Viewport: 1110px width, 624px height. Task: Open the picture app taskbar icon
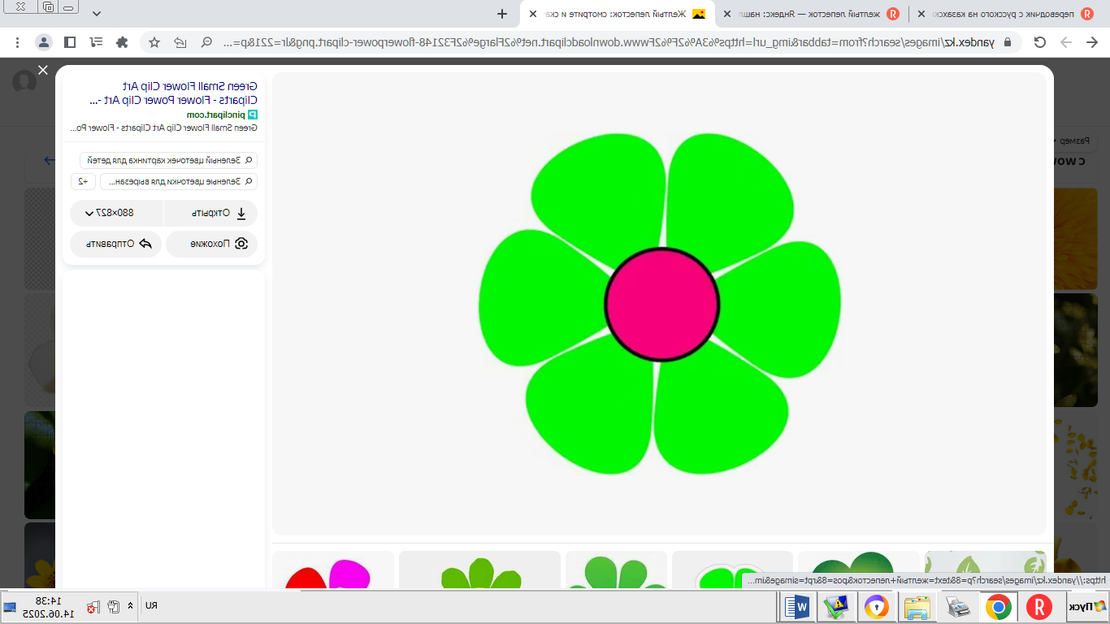coord(836,607)
